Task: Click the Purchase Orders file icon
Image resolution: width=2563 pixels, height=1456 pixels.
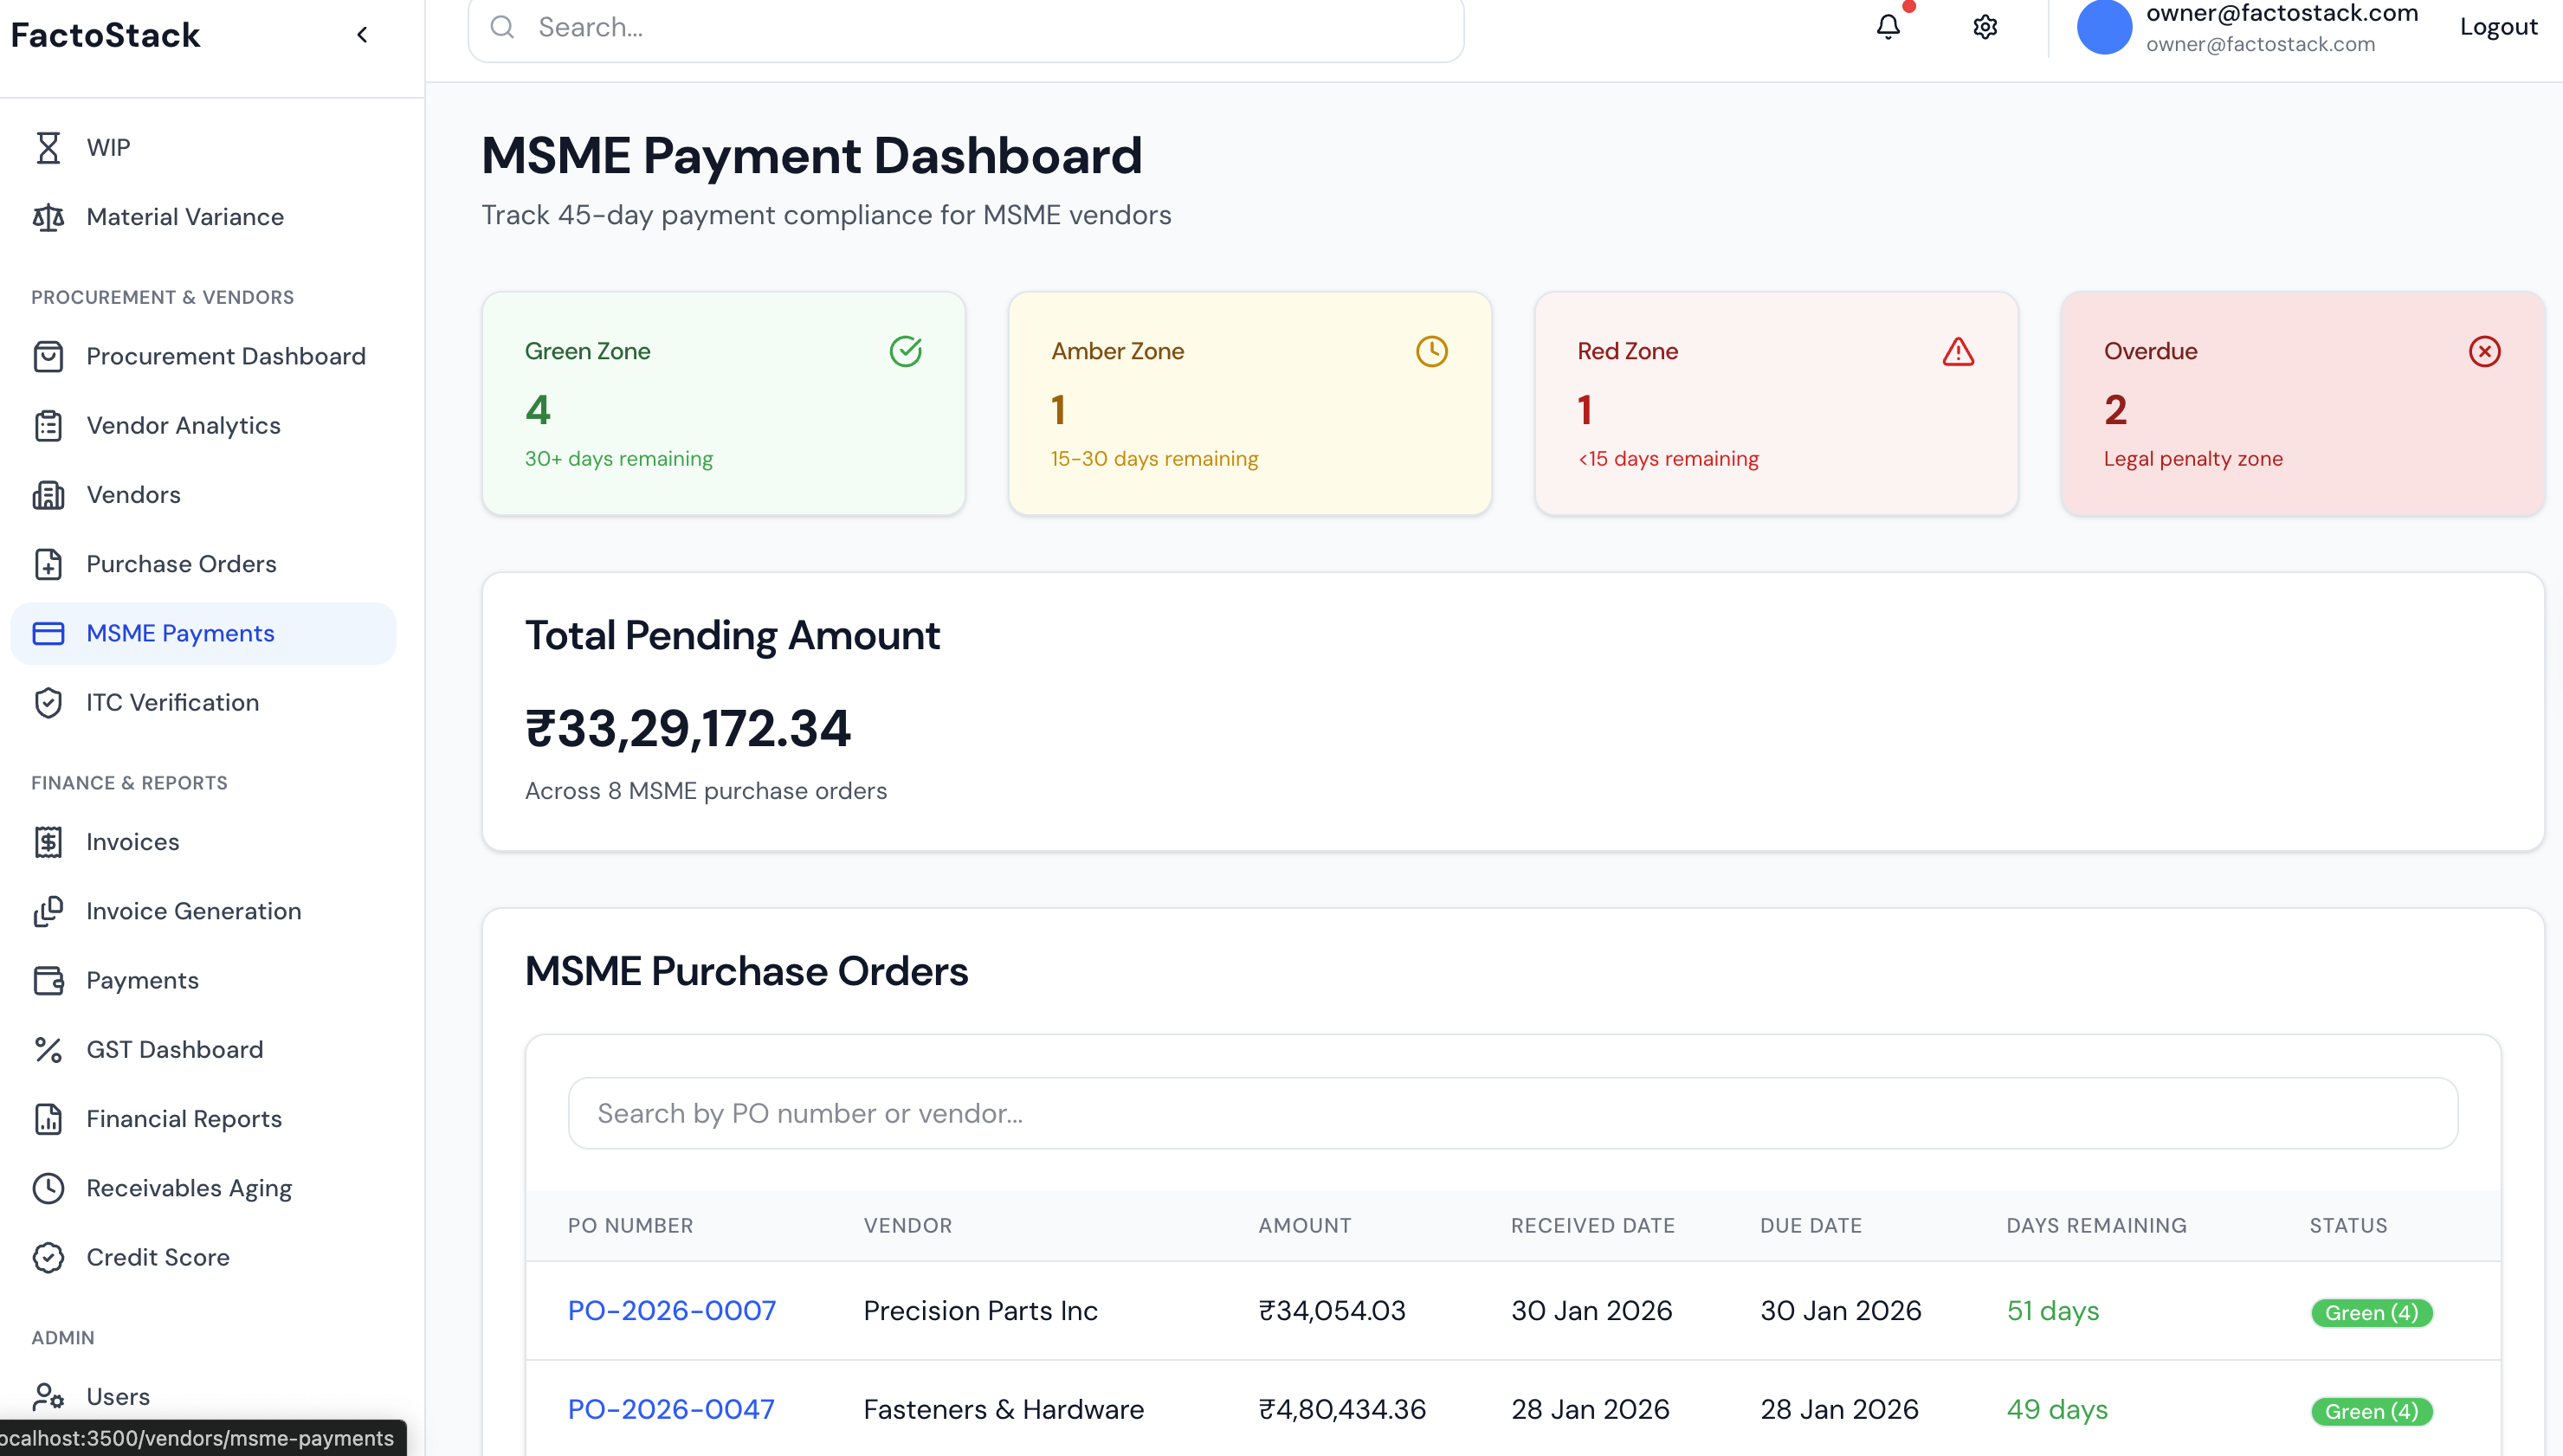Action: point(48,564)
